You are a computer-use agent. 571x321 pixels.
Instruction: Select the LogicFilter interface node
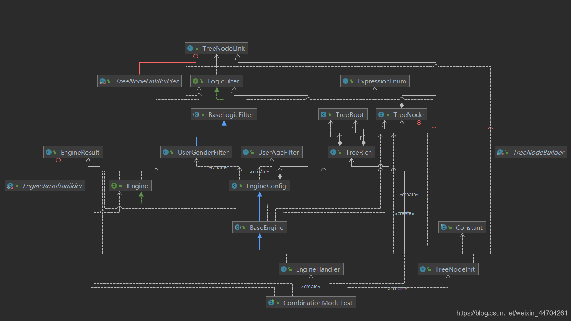point(216,81)
